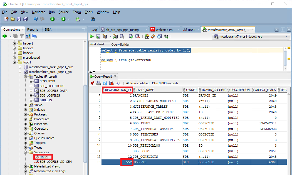Click the Save All icon
This screenshot has height=175, width=292.
[x=26, y=19]
